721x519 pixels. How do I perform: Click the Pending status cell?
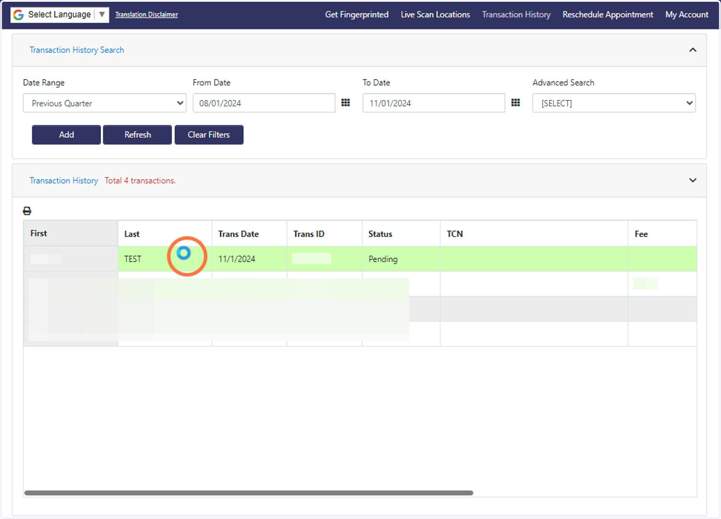401,259
